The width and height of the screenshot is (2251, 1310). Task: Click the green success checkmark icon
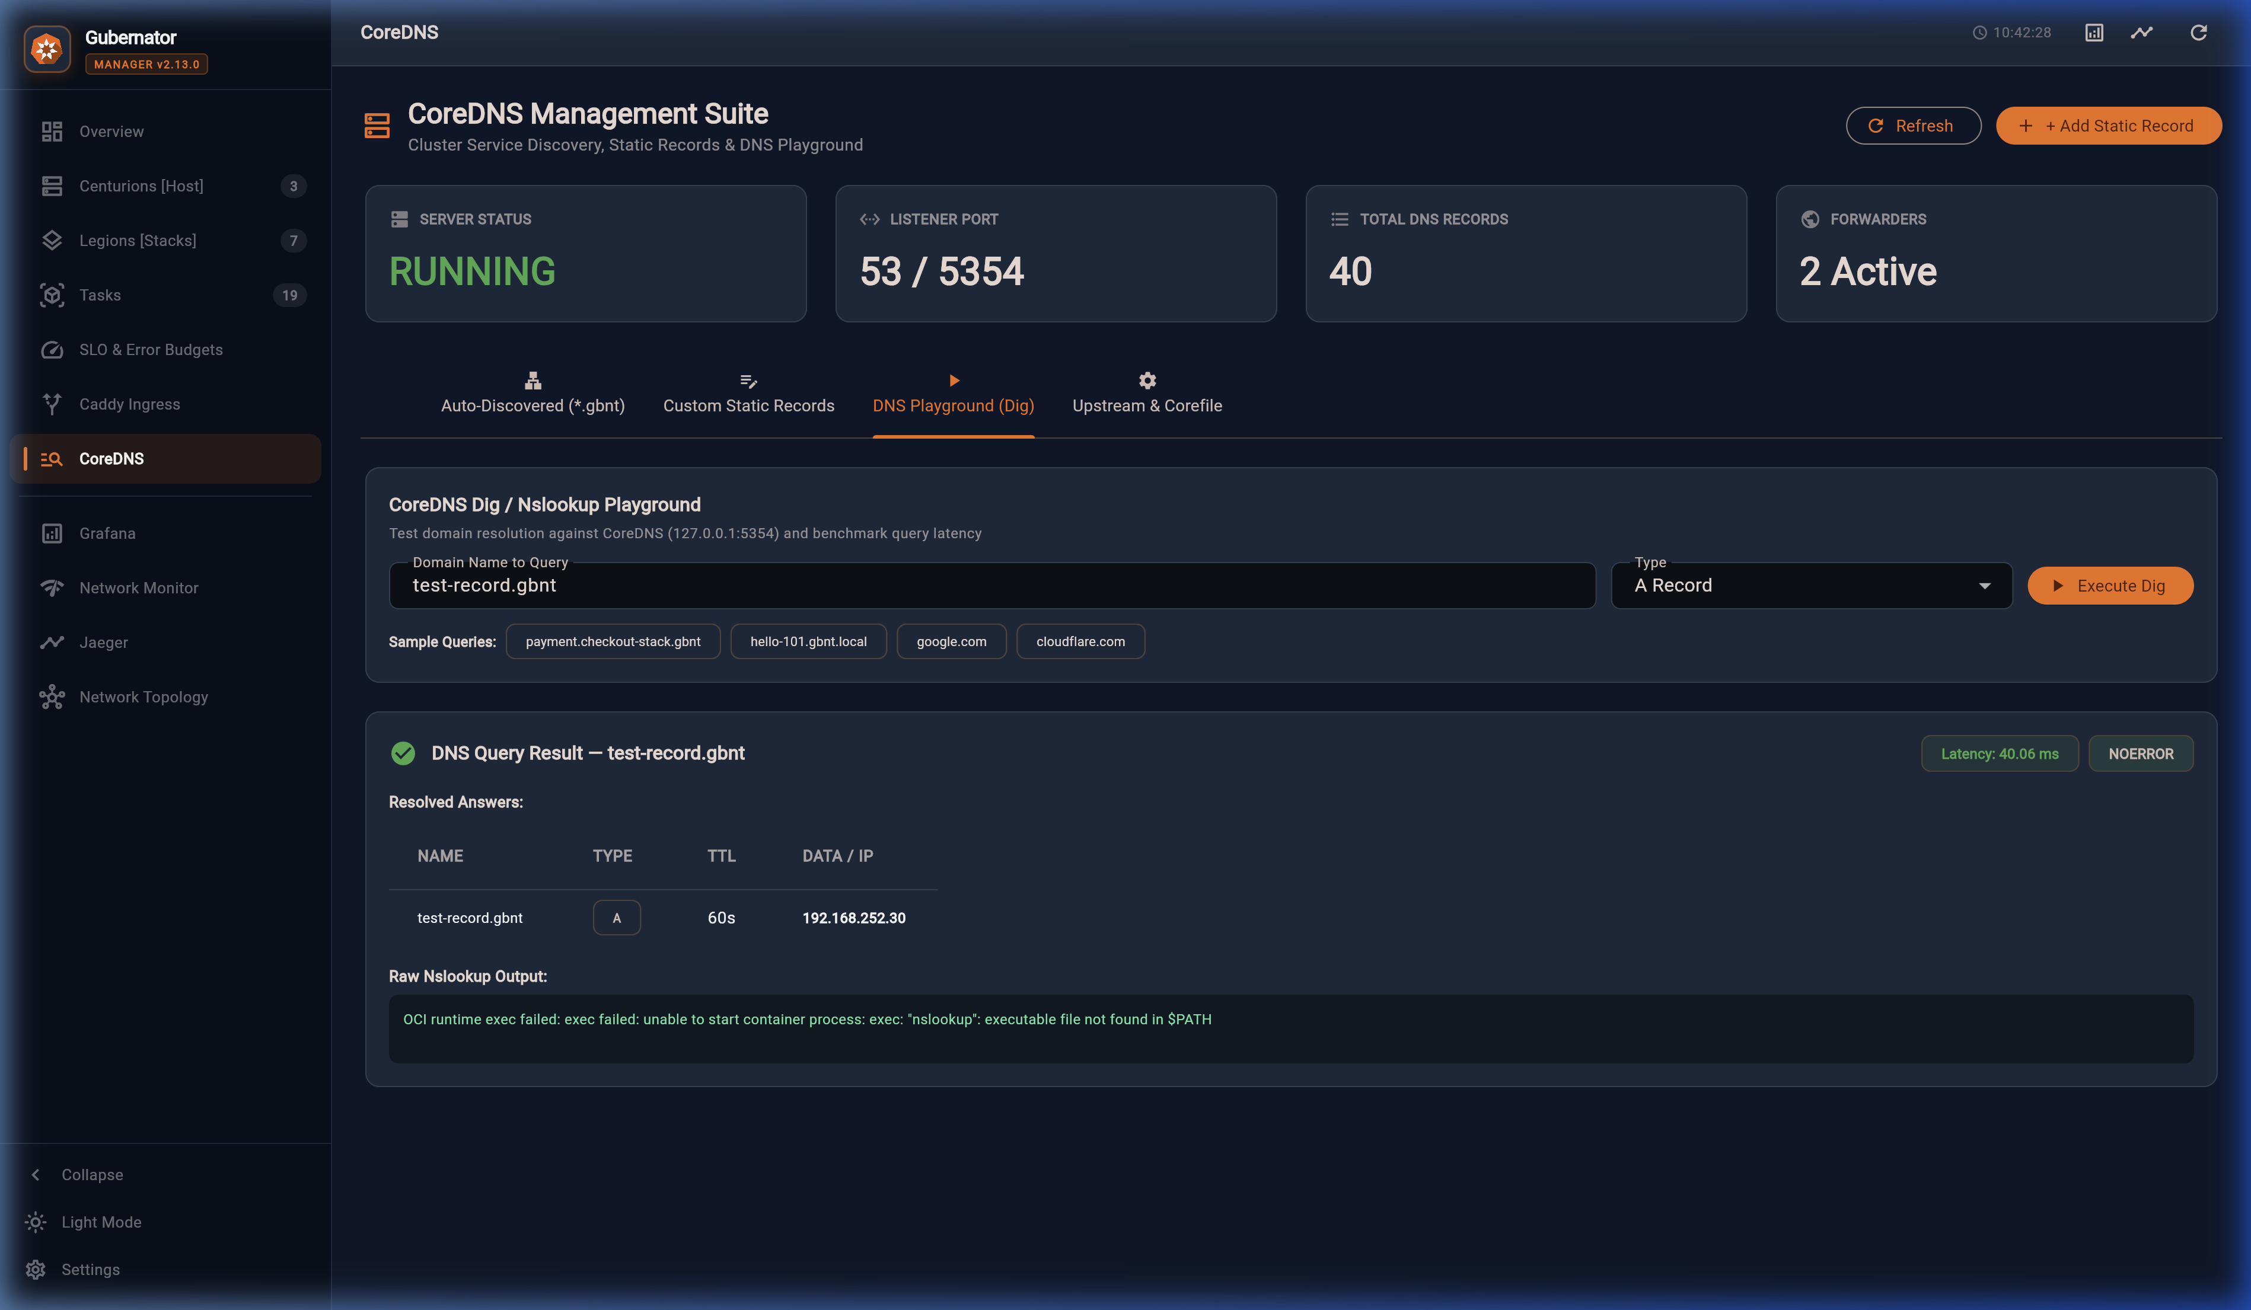(x=403, y=753)
